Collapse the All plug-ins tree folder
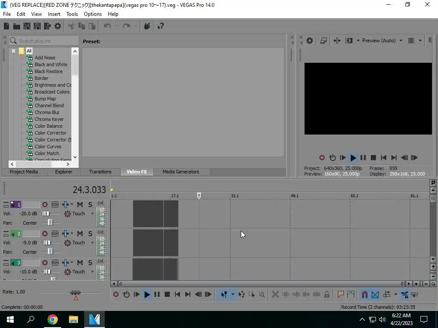Image resolution: width=438 pixels, height=328 pixels. pyautogui.click(x=13, y=51)
